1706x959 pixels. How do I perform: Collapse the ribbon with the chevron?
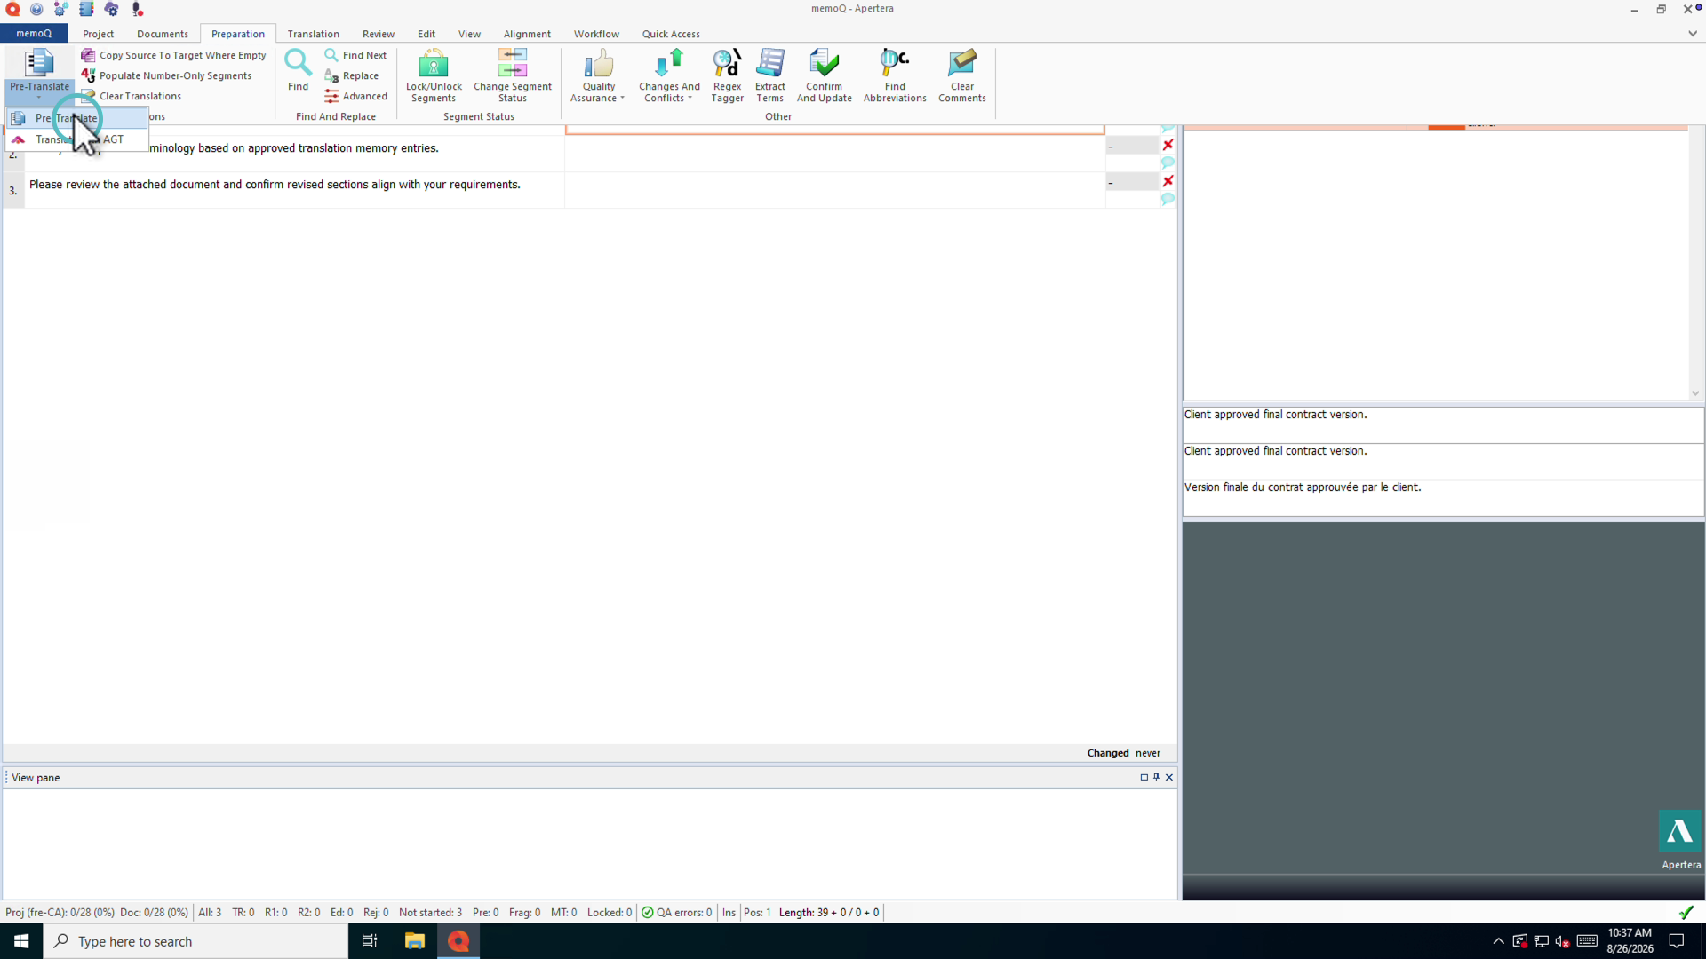(x=1692, y=34)
